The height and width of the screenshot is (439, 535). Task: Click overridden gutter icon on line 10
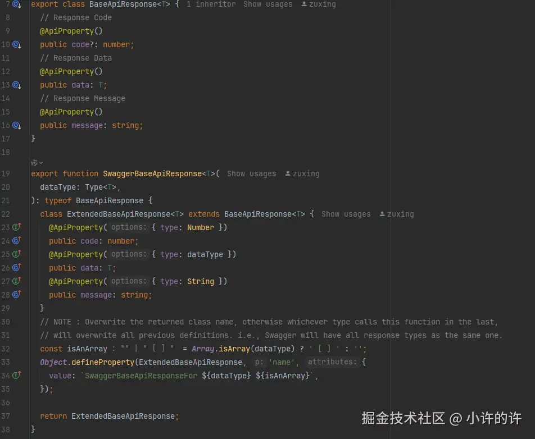(x=17, y=45)
